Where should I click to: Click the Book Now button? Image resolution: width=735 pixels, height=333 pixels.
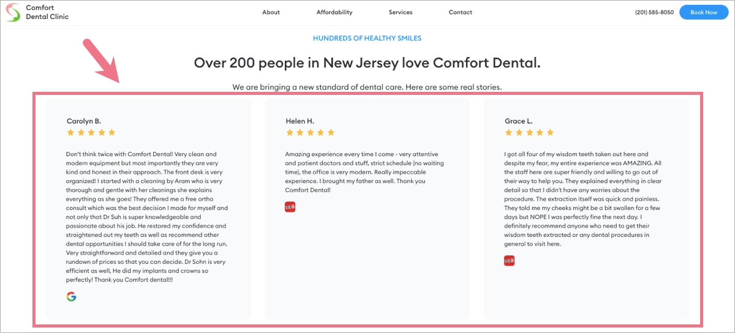[704, 12]
